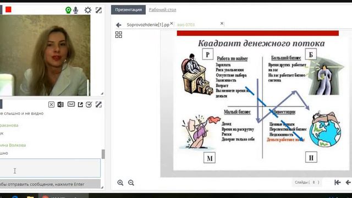Click the chat input resize handle
The height and width of the screenshot is (198, 352).
[x=102, y=187]
